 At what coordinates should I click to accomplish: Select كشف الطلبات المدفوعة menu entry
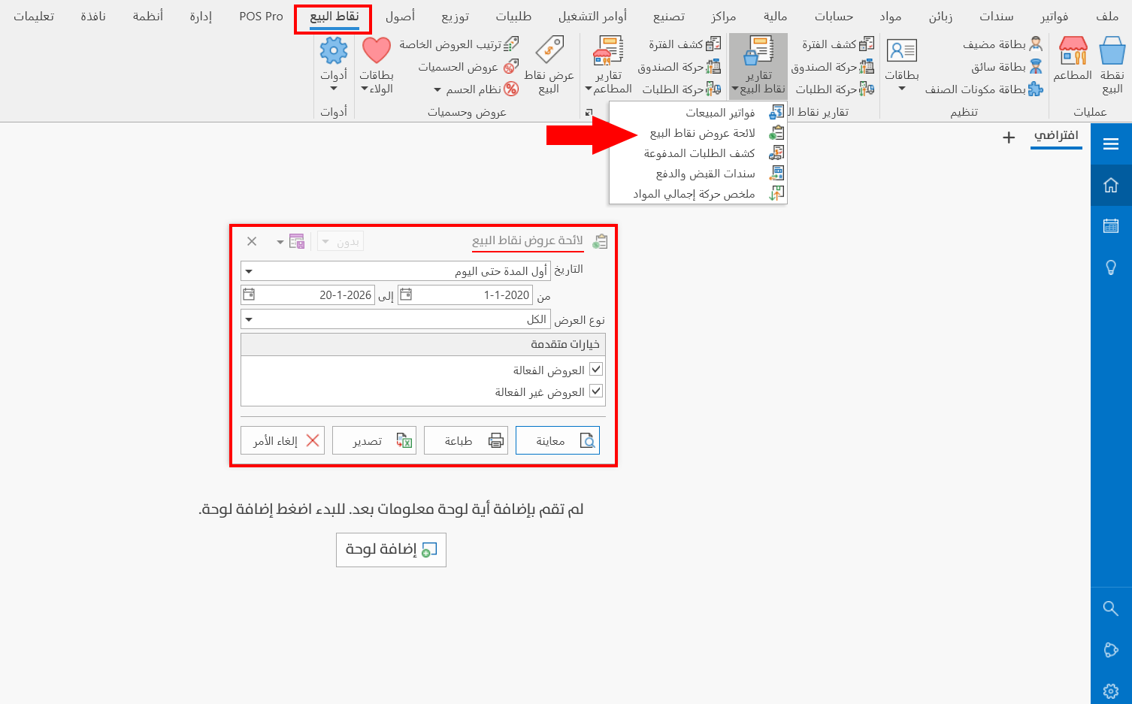pyautogui.click(x=698, y=153)
